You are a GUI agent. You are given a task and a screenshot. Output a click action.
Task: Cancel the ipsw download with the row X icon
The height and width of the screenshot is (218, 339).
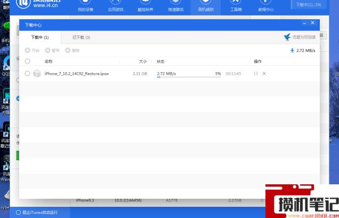(x=264, y=73)
